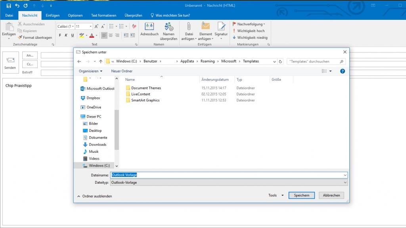Expand the Organisieren dropdown menu
This screenshot has height=228, width=406.
90,71
